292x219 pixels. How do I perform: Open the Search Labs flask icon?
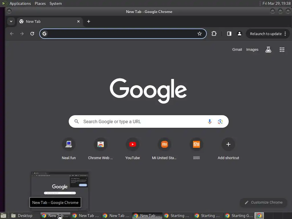click(x=268, y=50)
